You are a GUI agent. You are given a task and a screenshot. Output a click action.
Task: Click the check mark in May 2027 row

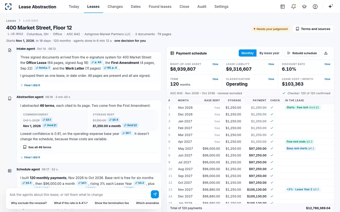pos(272,148)
